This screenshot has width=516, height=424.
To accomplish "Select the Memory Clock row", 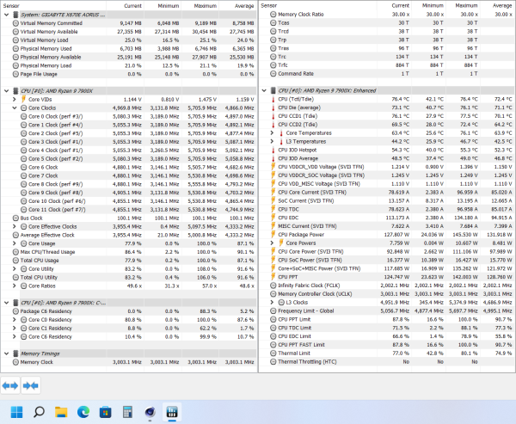I will coord(129,362).
